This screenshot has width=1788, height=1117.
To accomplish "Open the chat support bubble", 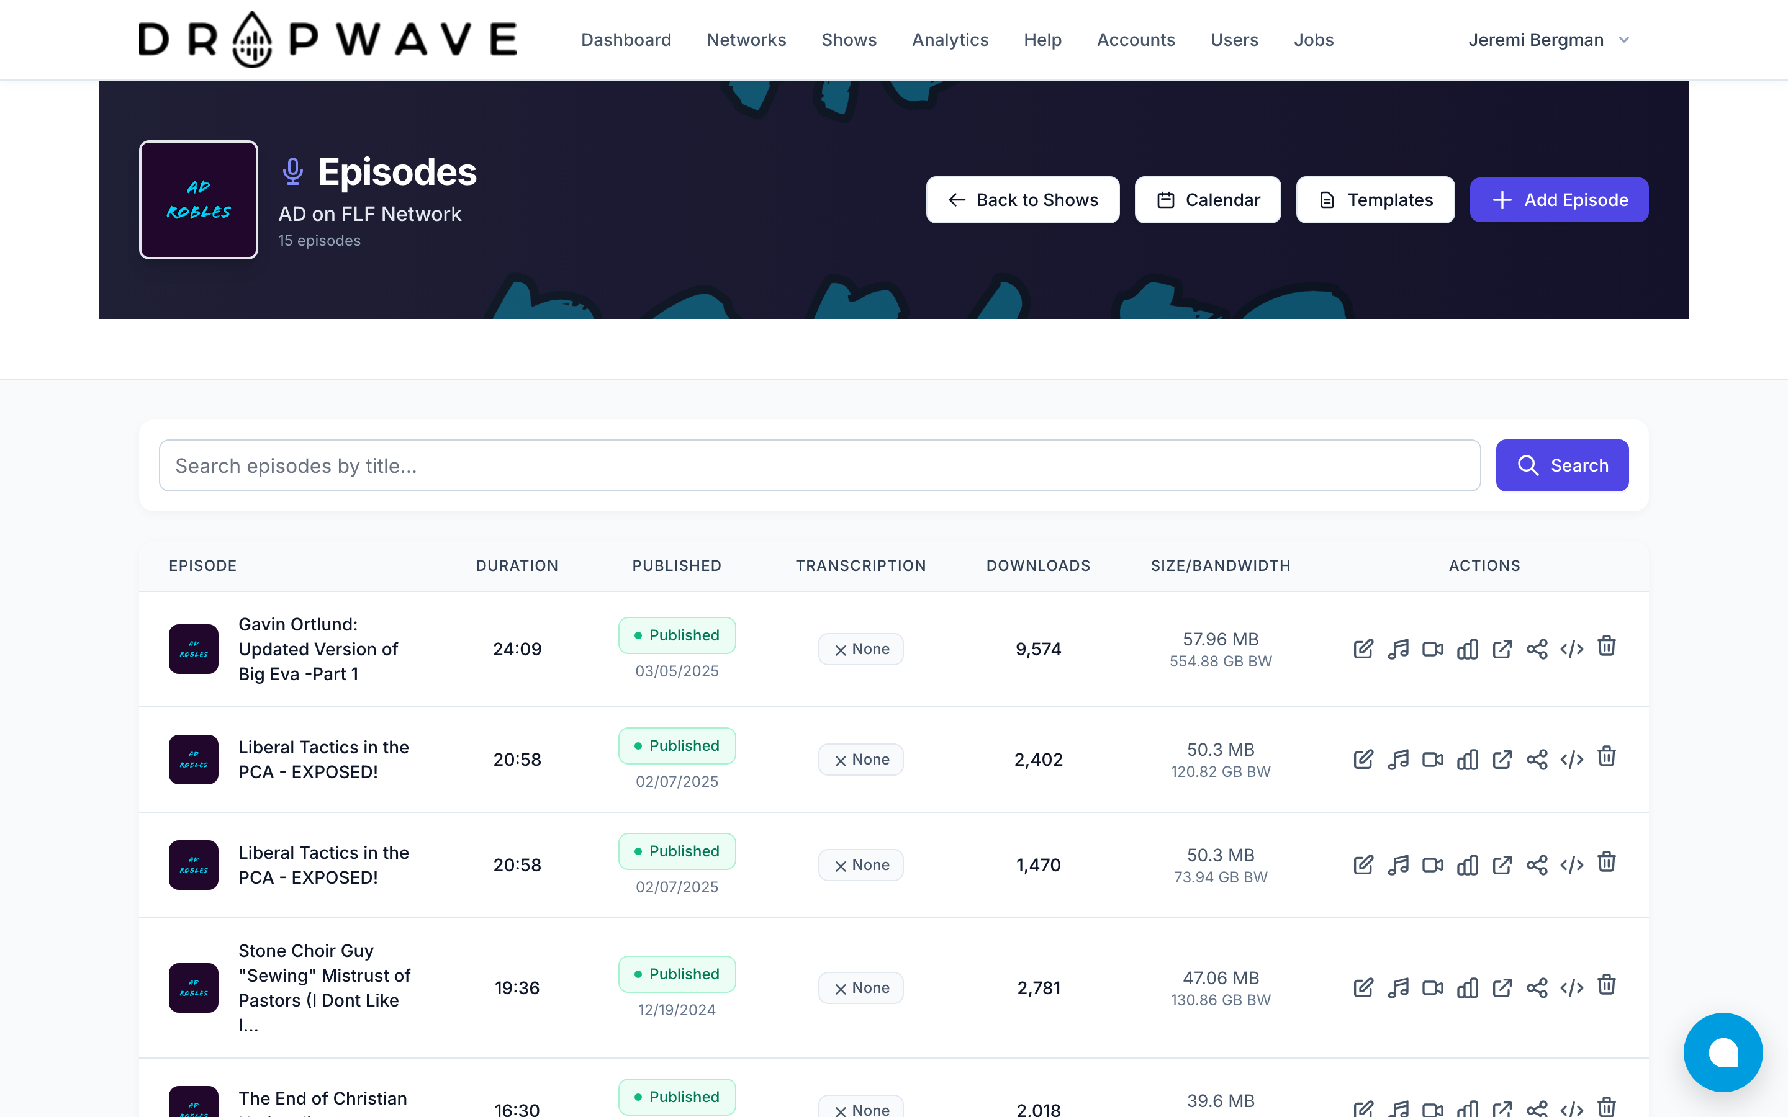I will click(x=1723, y=1052).
